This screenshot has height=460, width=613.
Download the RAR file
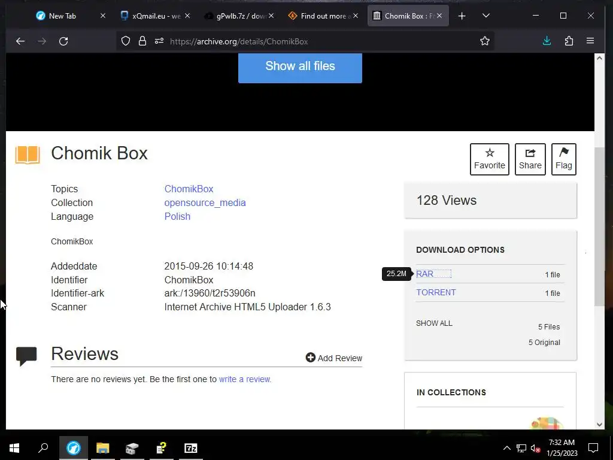point(425,274)
